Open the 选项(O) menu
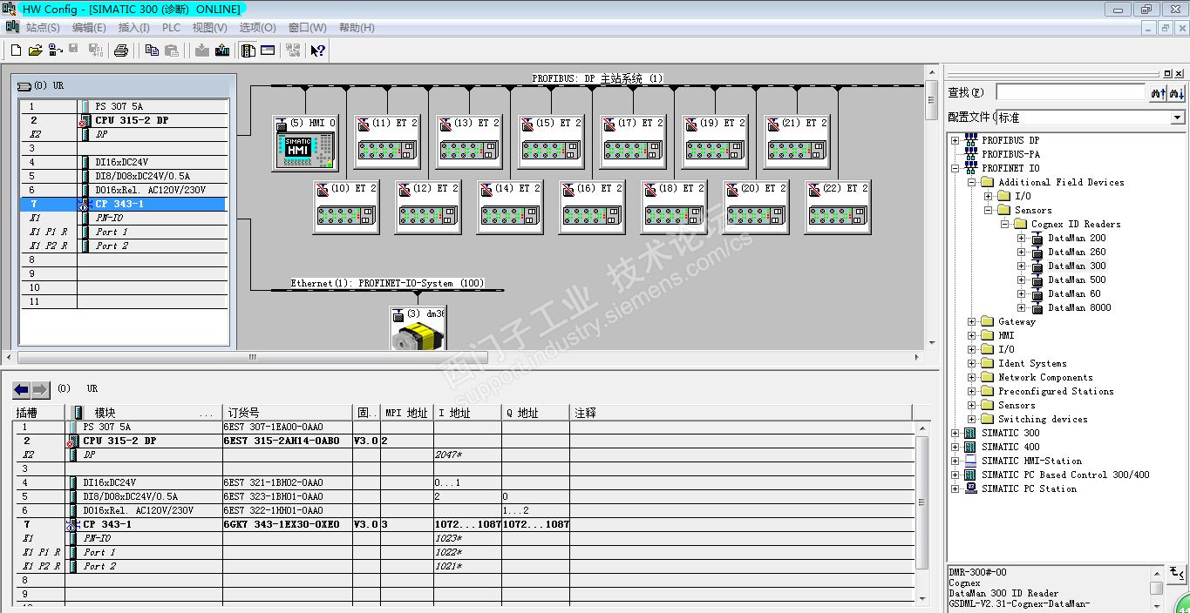 click(x=257, y=28)
